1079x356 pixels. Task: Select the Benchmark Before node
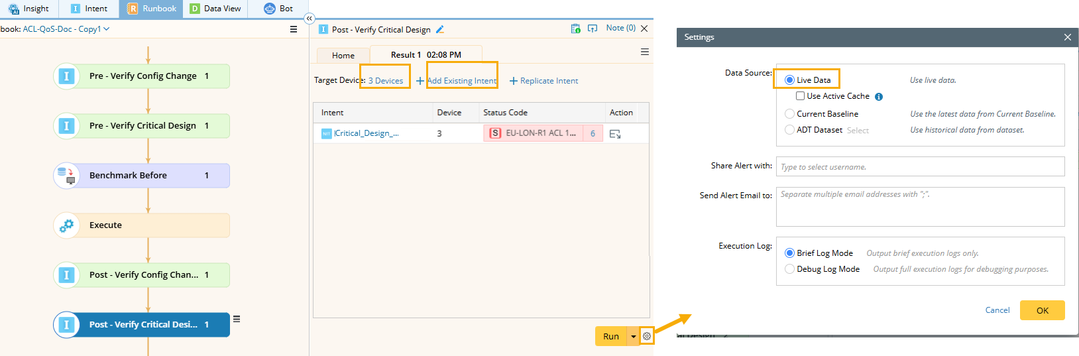142,176
